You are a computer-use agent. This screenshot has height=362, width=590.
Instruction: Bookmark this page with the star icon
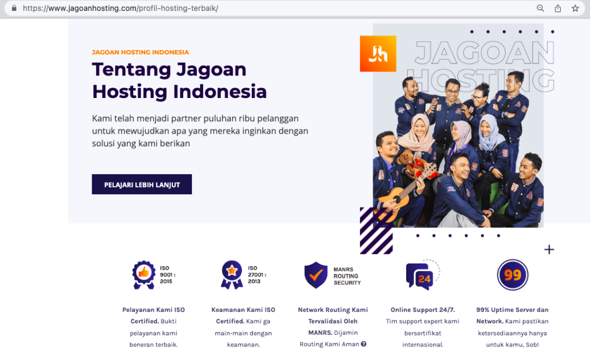pos(575,8)
